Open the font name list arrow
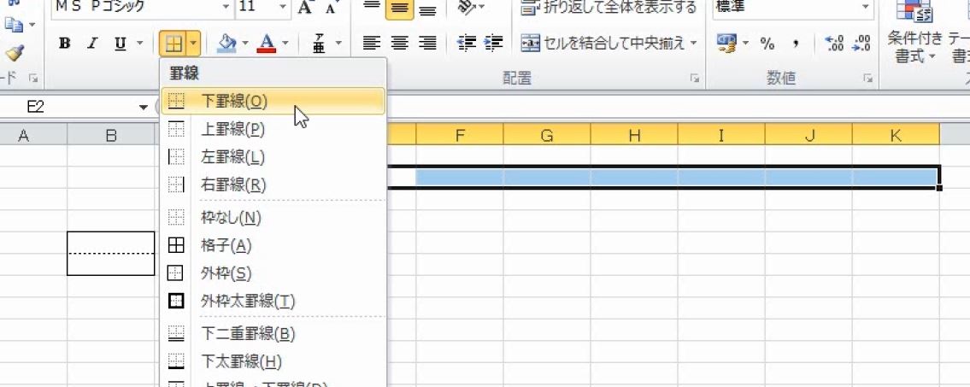Screen dimensions: 970x387 [226, 7]
